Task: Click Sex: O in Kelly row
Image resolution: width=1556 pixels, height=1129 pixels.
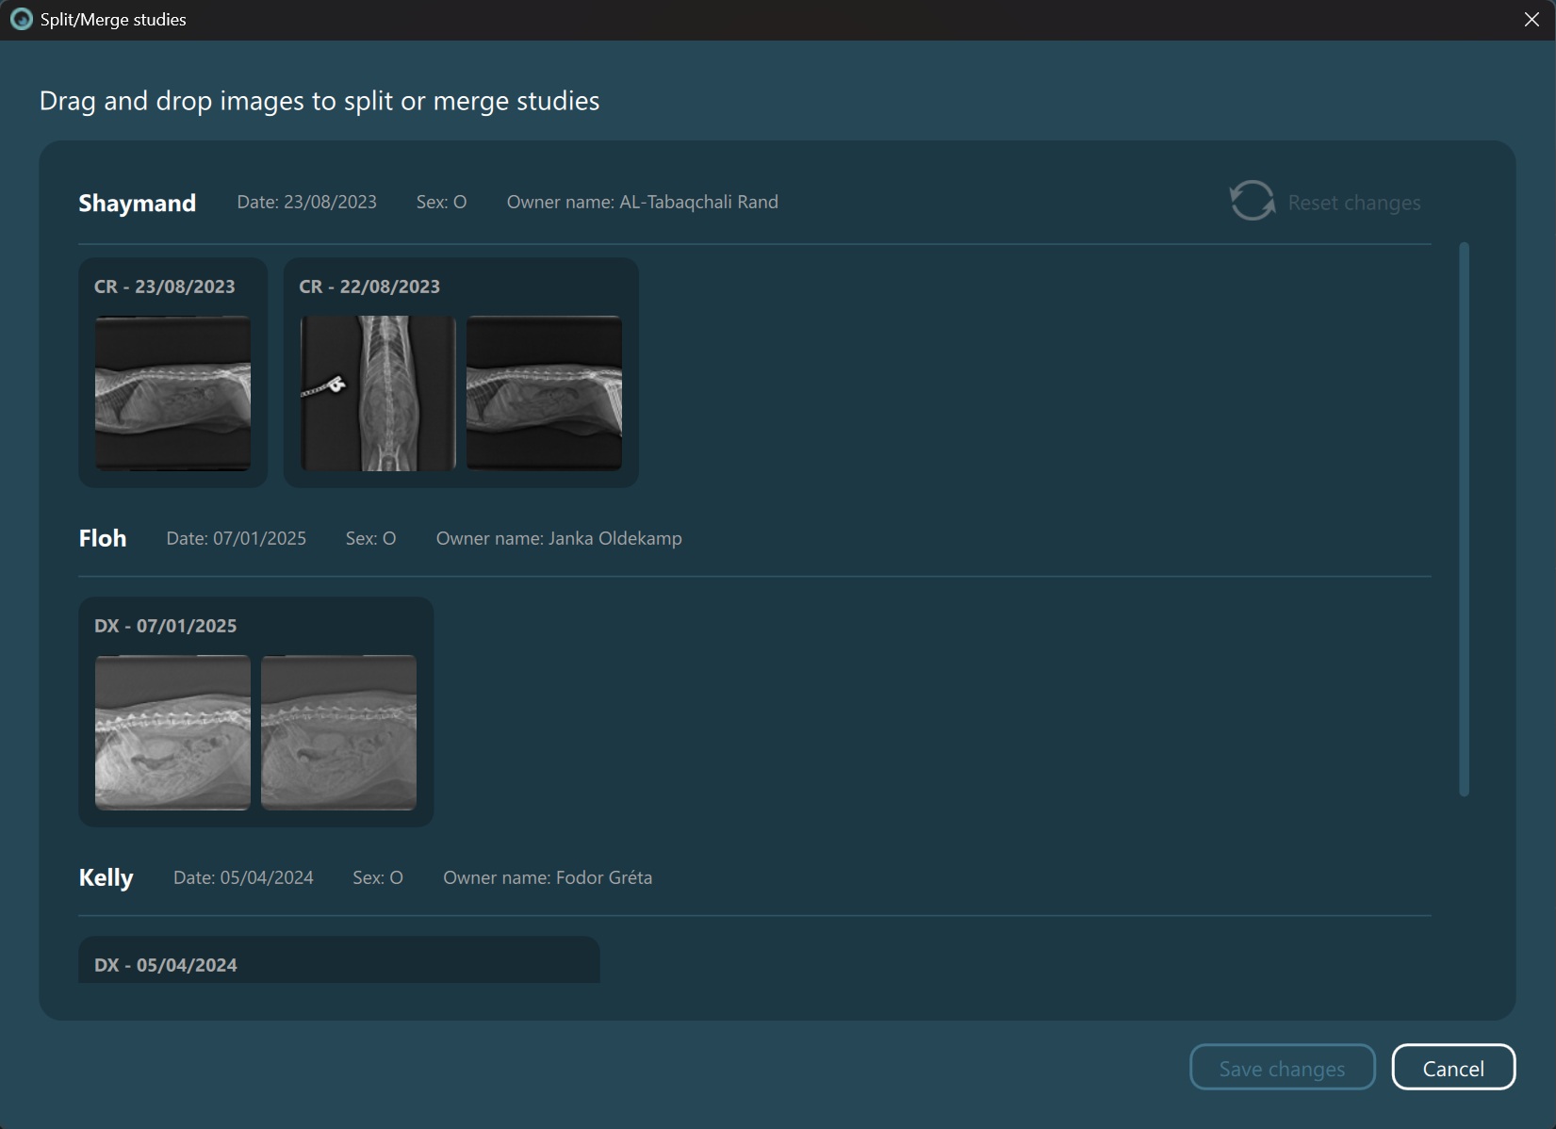Action: point(378,877)
